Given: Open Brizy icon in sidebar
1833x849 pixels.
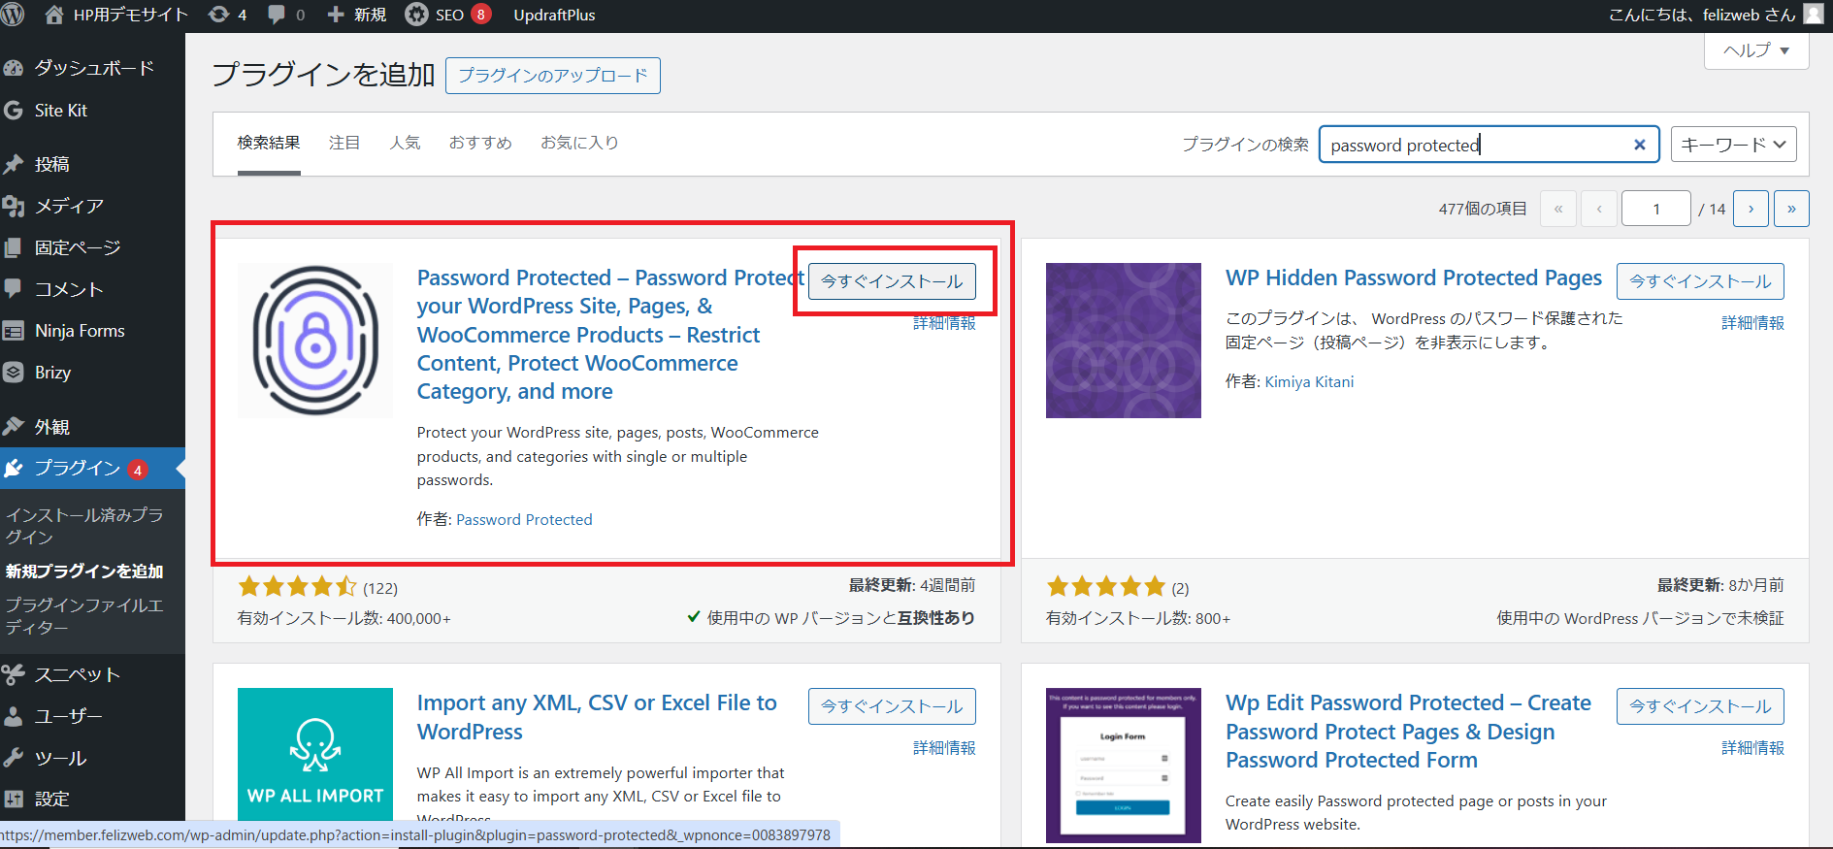Looking at the screenshot, I should [14, 373].
